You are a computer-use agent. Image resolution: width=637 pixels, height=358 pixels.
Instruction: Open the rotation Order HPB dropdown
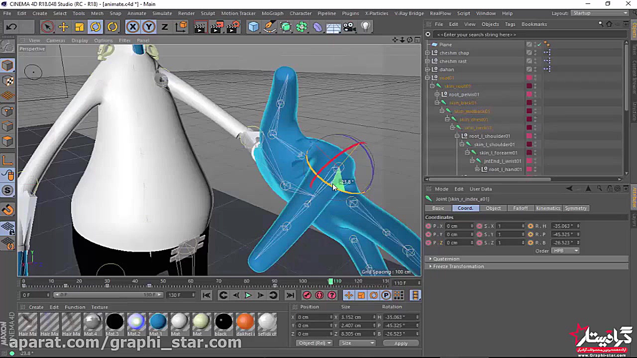566,251
